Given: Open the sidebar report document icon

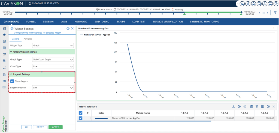Looking at the screenshot, I should pyautogui.click(x=4, y=74).
